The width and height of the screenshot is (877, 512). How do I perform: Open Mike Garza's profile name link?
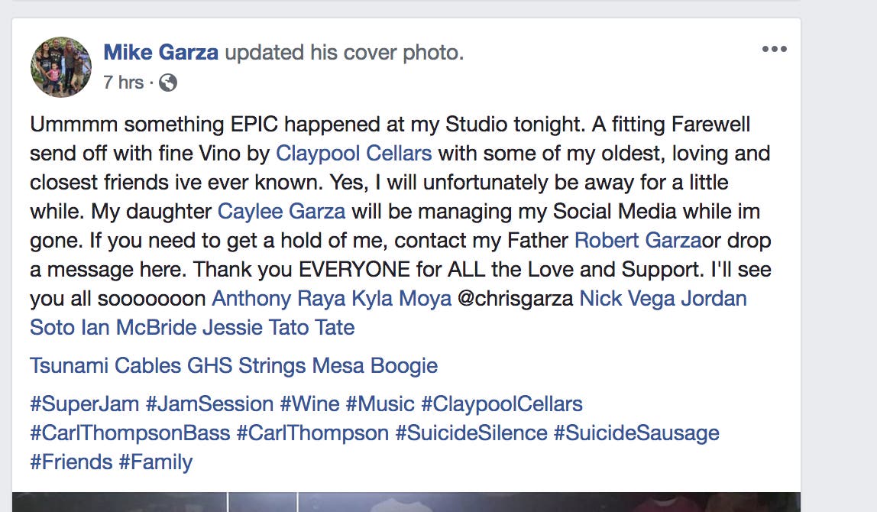[x=161, y=53]
